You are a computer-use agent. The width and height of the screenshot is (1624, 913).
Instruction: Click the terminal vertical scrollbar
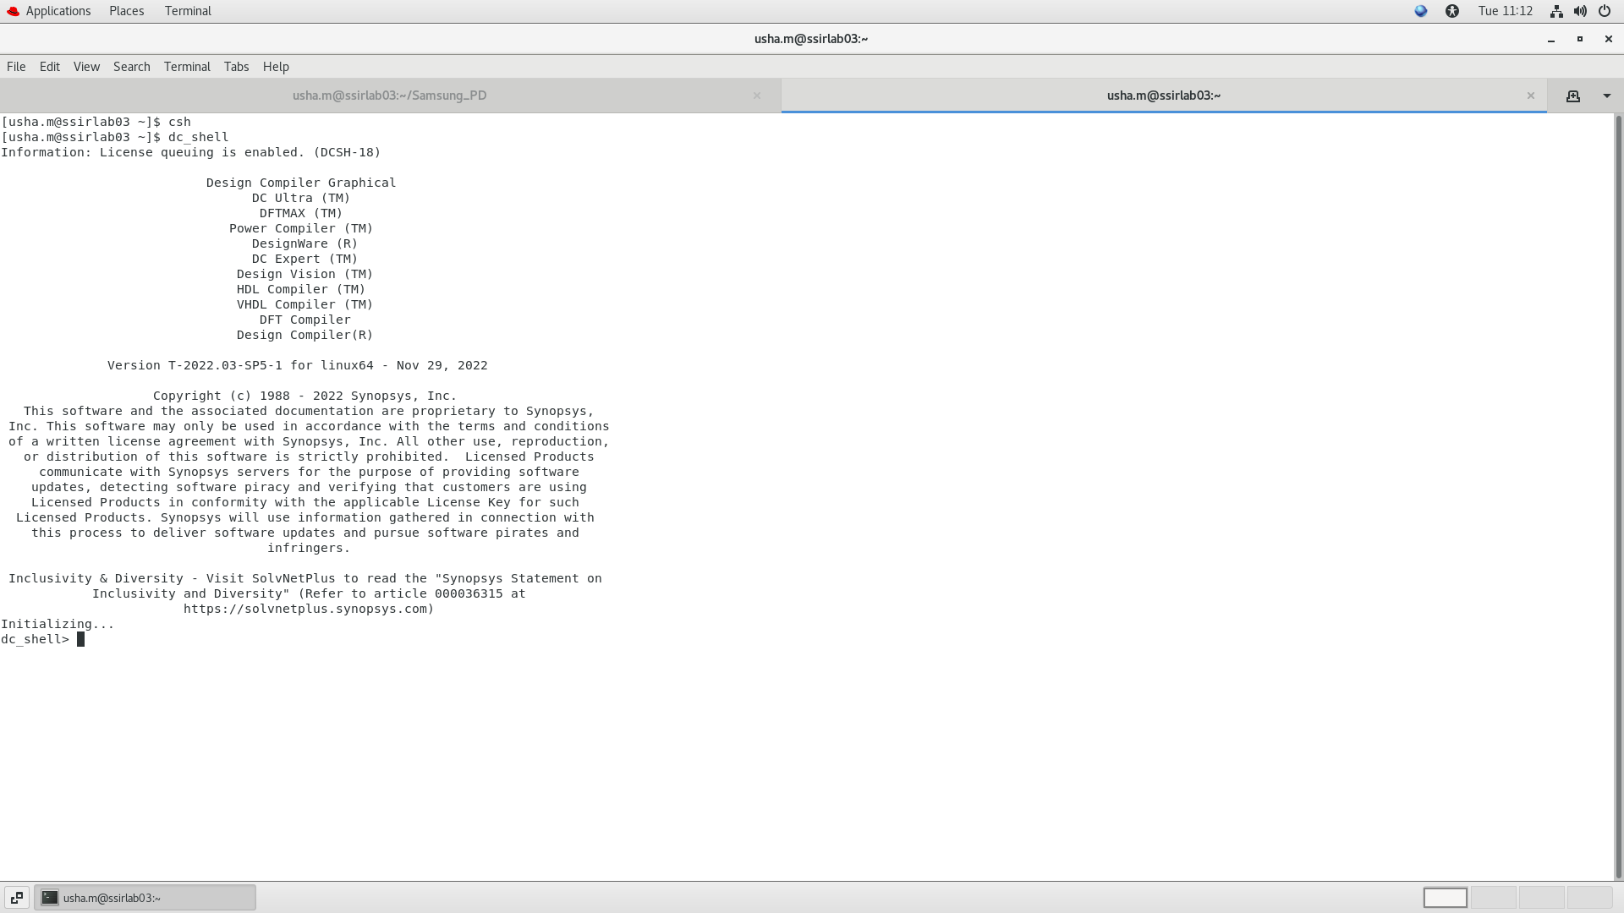[1618, 497]
